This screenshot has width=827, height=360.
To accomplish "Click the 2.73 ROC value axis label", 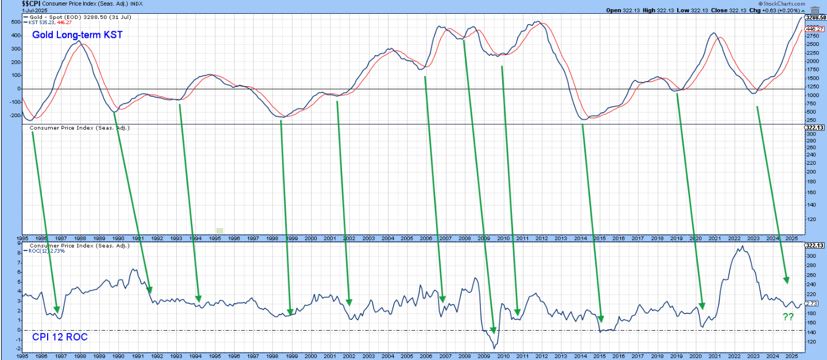I will [814, 304].
